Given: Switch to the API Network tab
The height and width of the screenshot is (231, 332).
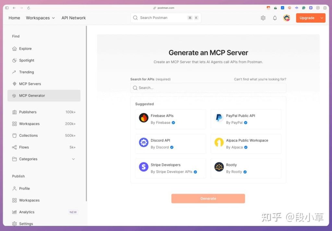Looking at the screenshot, I should [74, 18].
